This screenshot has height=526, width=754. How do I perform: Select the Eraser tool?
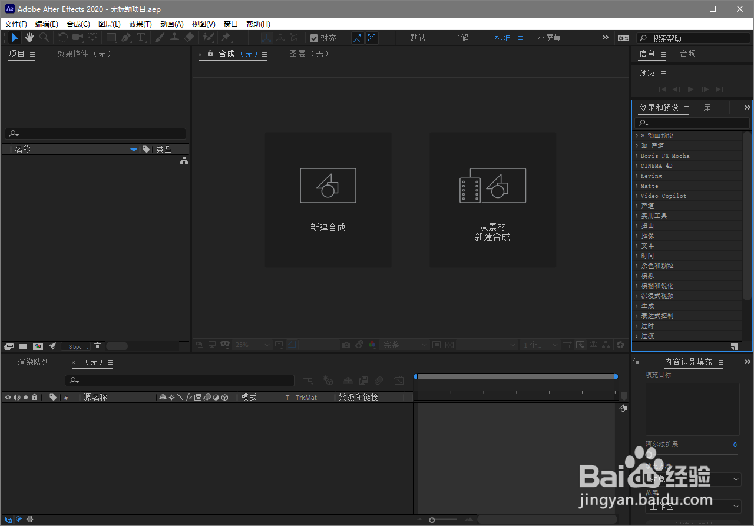189,38
